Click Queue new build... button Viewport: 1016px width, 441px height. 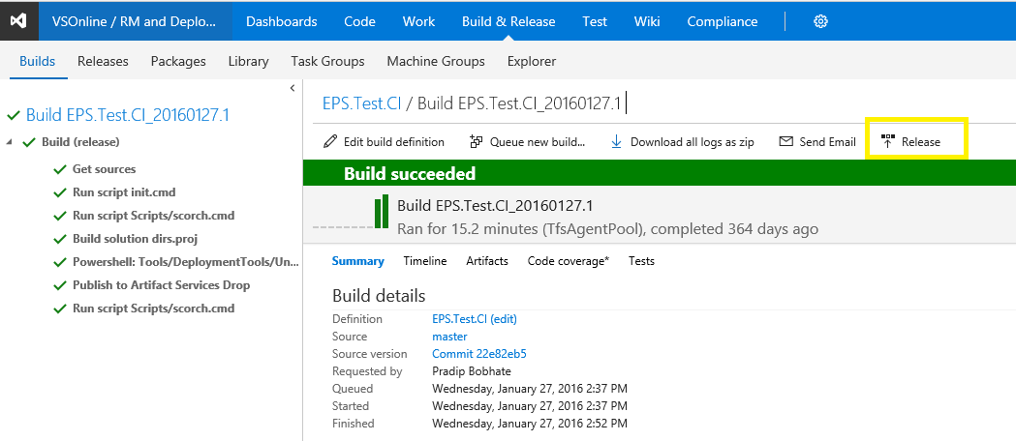click(528, 141)
